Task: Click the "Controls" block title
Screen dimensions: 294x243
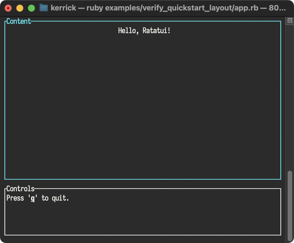Action: point(20,189)
